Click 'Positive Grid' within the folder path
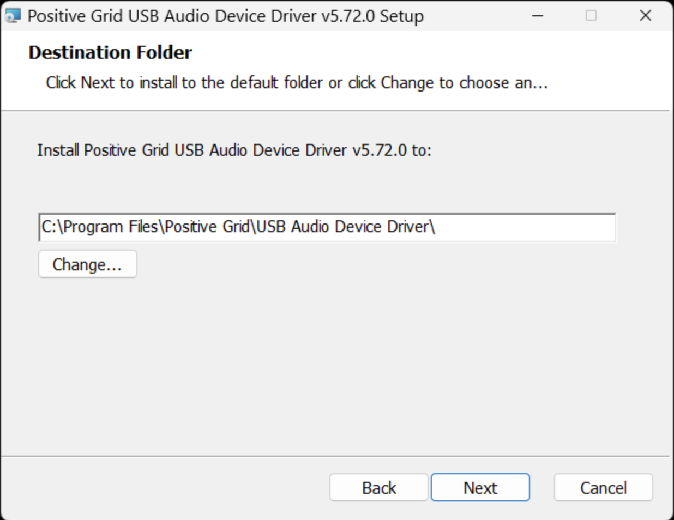Viewport: 674px width, 520px height. pos(207,227)
